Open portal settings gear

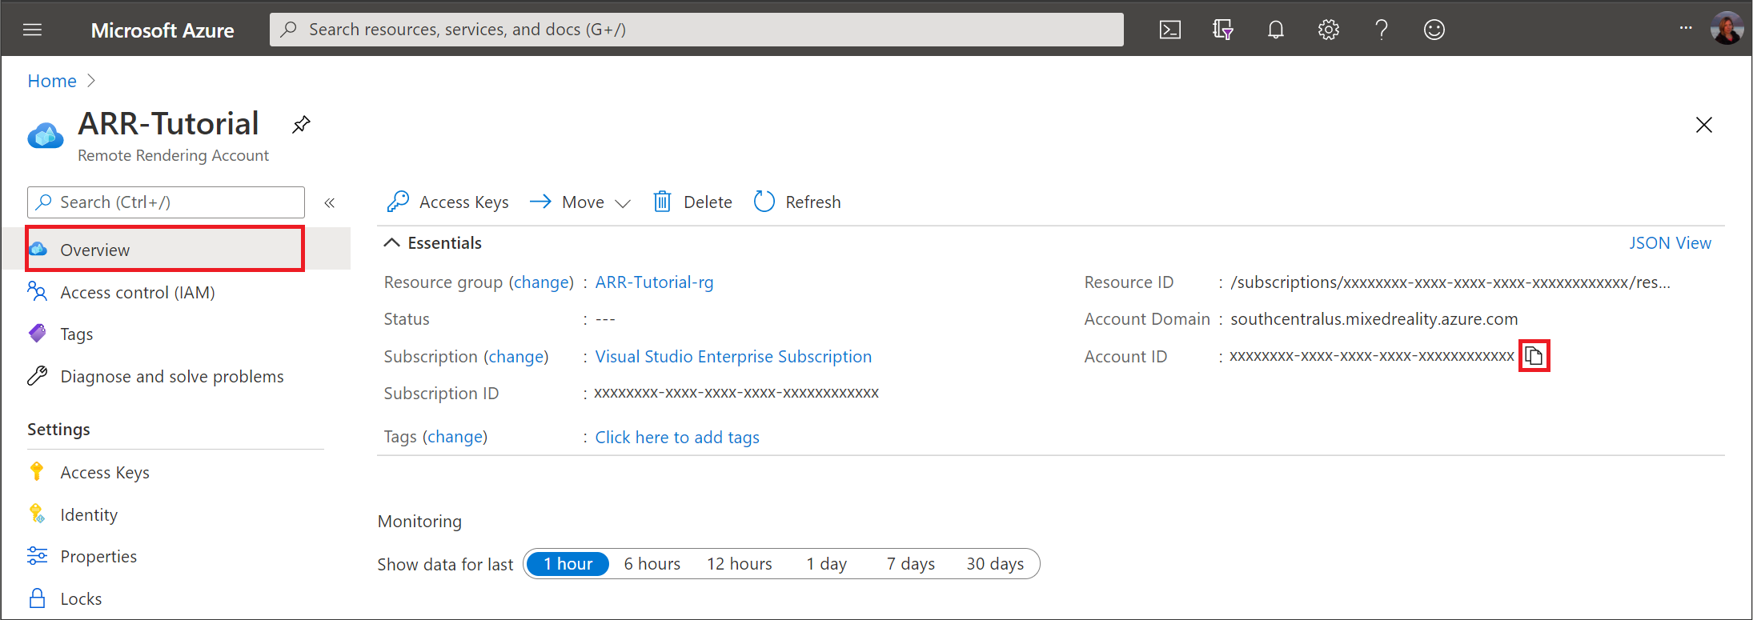pos(1328,30)
